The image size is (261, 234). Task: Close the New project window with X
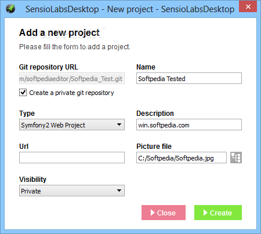coord(248,7)
